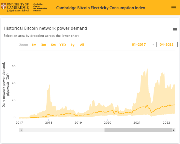
Task: Click the scrollbar right arrow
Action: (173, 130)
